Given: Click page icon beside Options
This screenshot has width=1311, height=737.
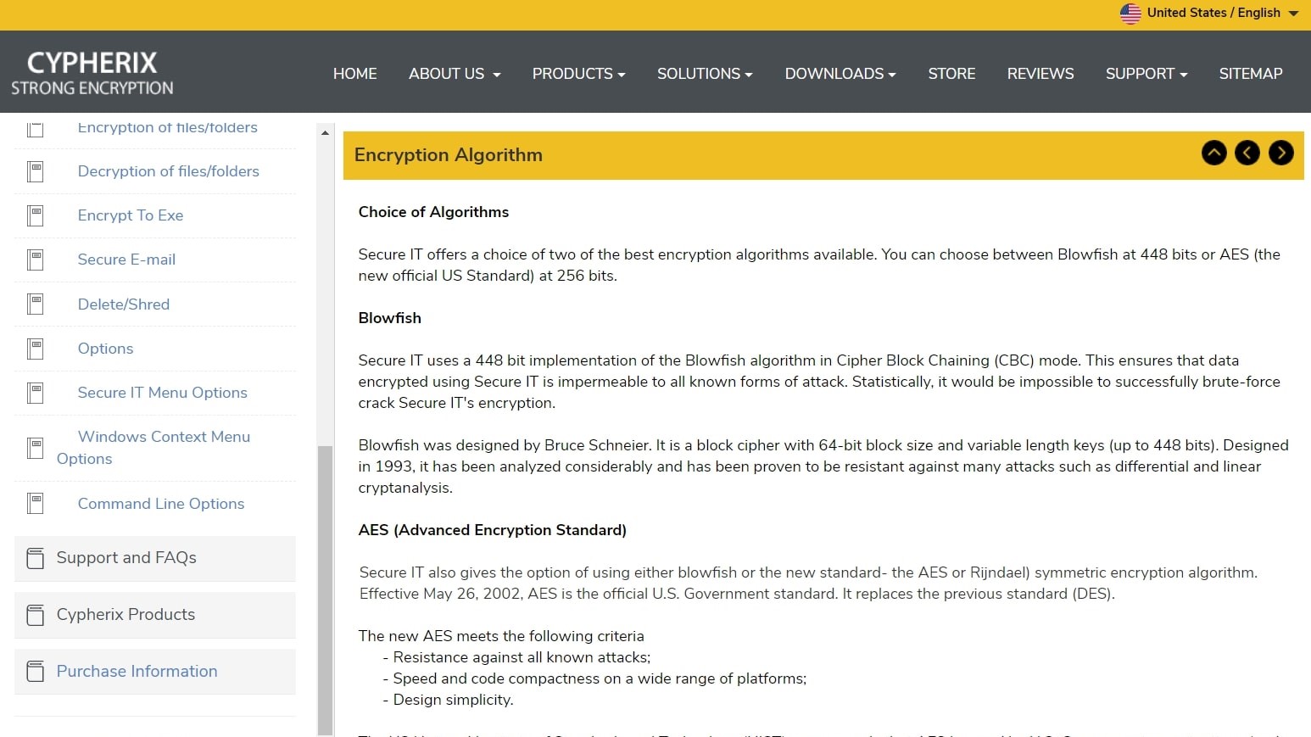Looking at the screenshot, I should point(36,349).
